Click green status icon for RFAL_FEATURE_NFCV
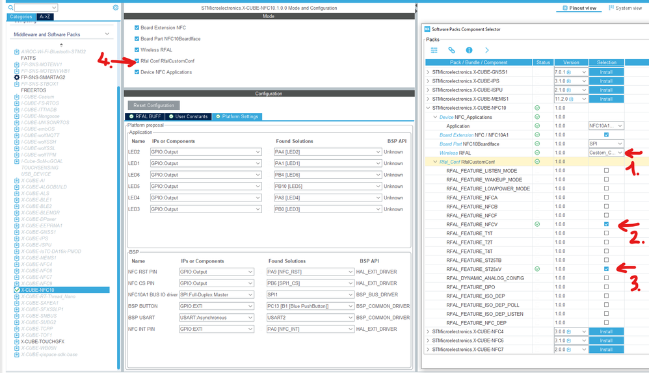The width and height of the screenshot is (649, 373). point(537,224)
